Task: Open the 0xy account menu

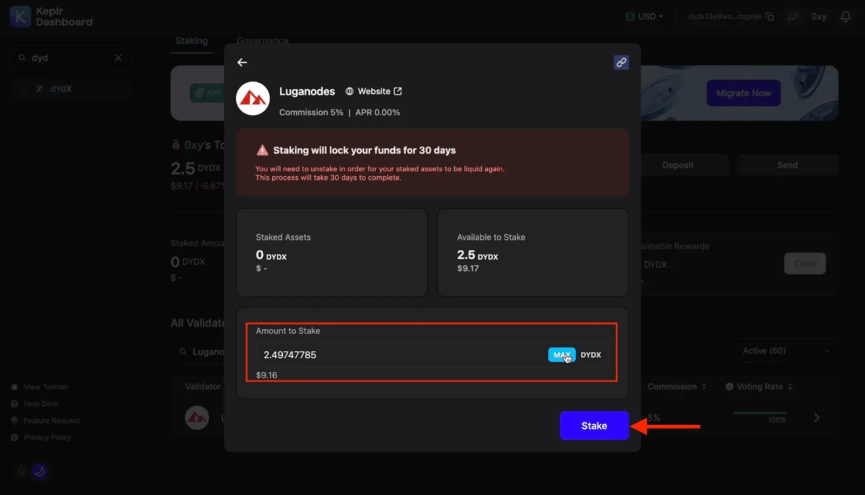Action: (x=819, y=17)
